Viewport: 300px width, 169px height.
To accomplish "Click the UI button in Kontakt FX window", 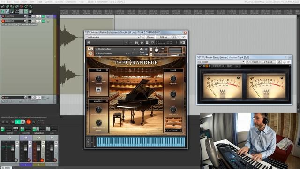I will click(174, 37).
